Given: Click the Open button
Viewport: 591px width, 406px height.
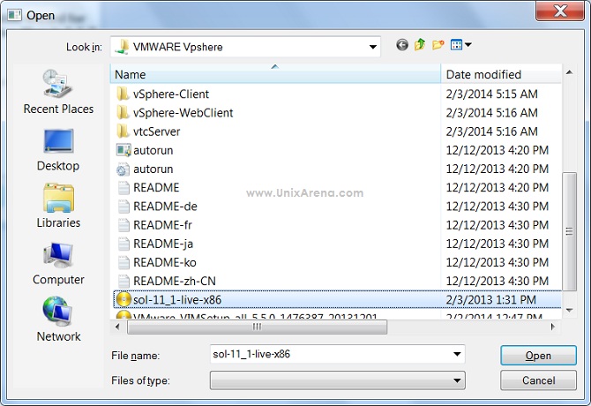Looking at the screenshot, I should 538,356.
